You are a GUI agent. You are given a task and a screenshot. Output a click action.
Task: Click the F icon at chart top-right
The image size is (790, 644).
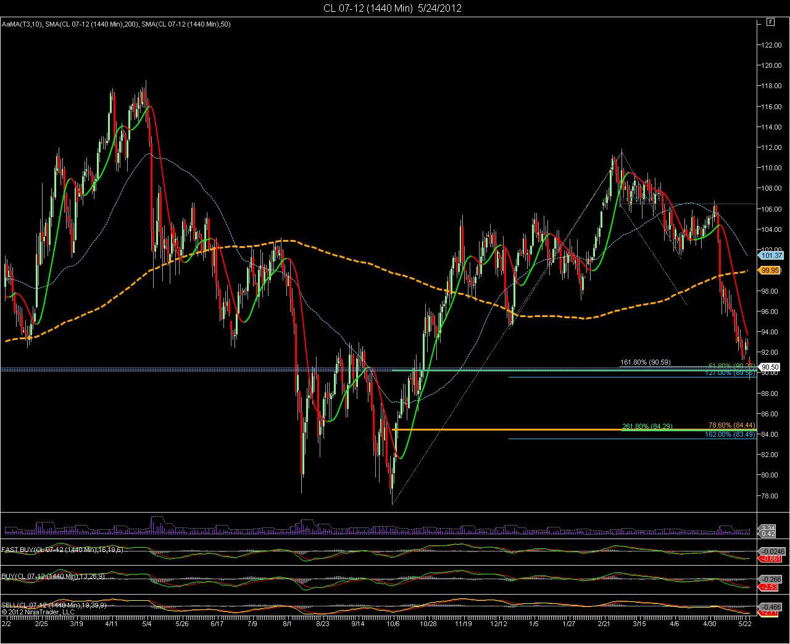(770, 22)
